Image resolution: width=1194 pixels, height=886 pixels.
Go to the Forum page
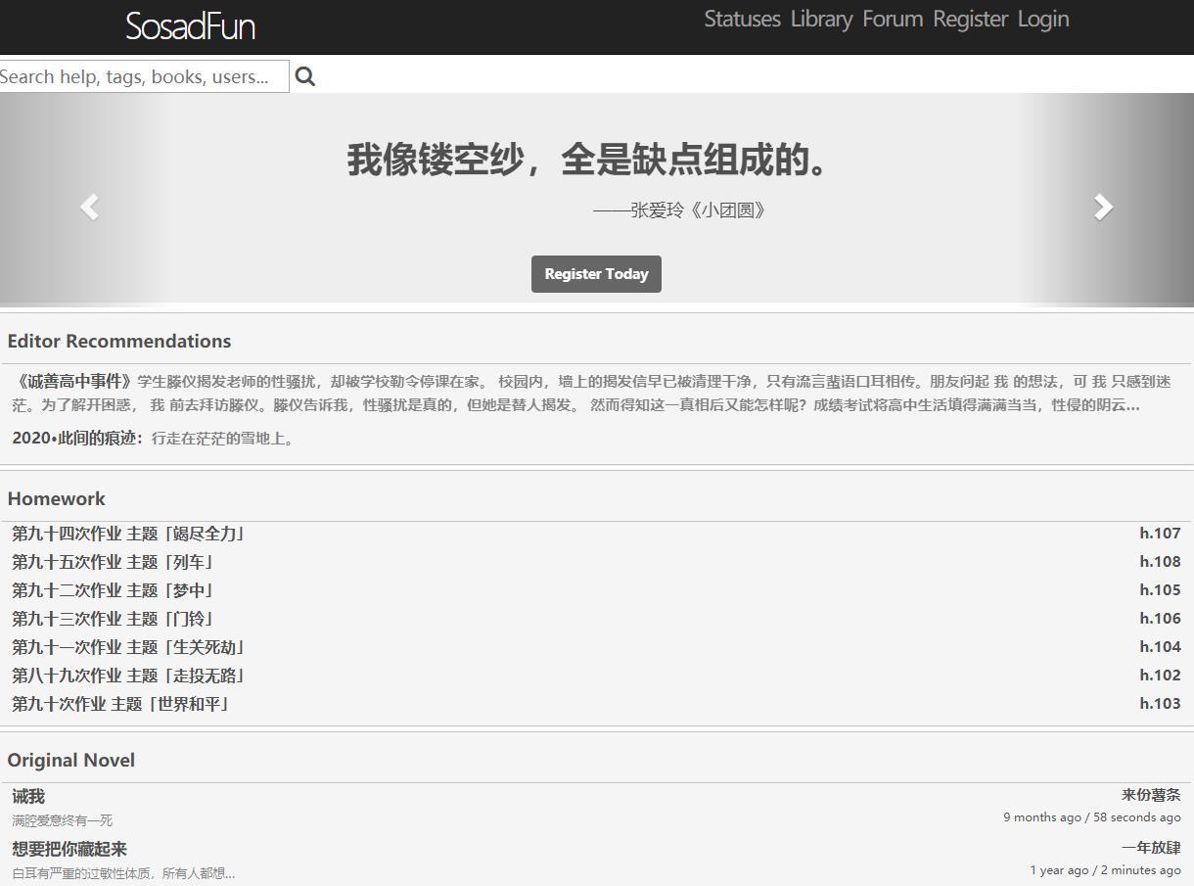click(x=893, y=19)
